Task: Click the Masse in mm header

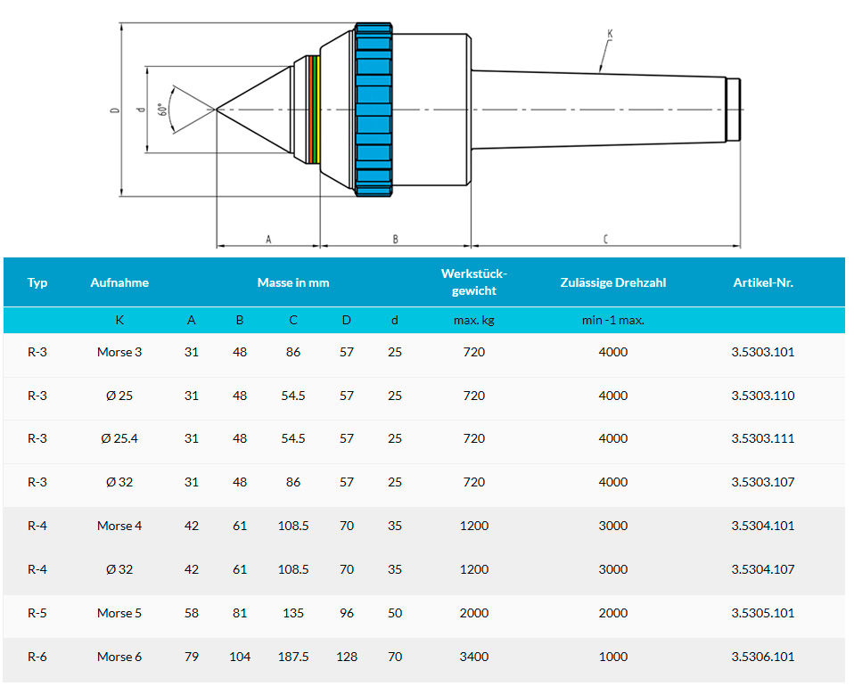Action: (x=293, y=282)
